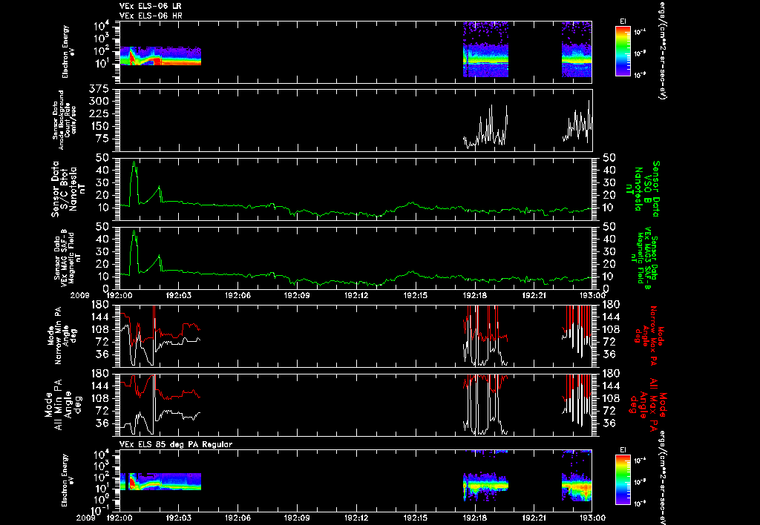Click the "VEx ELS-06 HR" plot title
Viewport: 760px width, 525px height.
150,16
